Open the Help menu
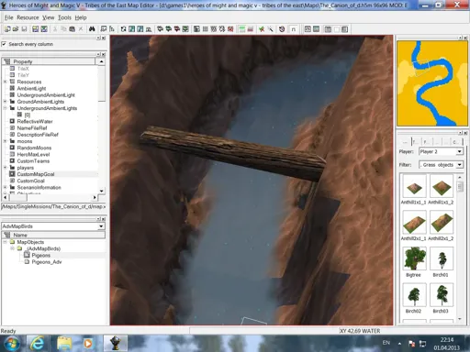This screenshot has width=470, height=352. (x=81, y=17)
